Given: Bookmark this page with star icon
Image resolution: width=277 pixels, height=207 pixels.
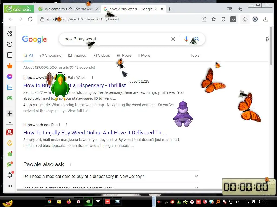Looking at the screenshot, I should coord(214,19).
